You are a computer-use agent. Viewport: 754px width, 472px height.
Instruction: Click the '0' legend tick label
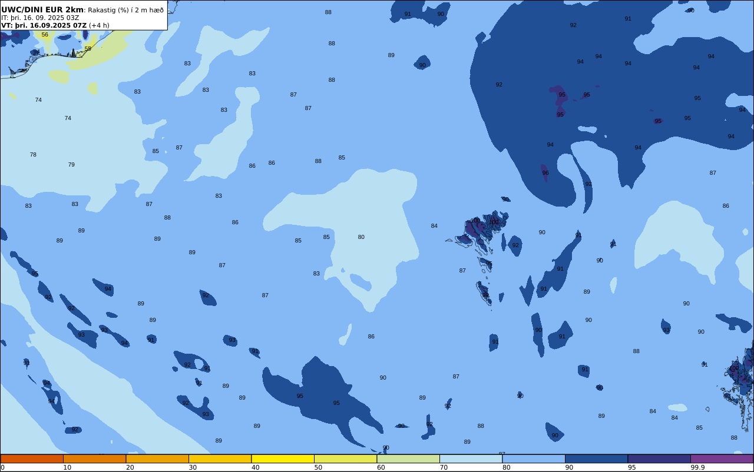(x=2, y=467)
